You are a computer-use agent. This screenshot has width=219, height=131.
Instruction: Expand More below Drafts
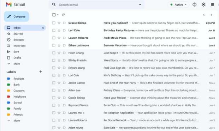[x=17, y=64]
